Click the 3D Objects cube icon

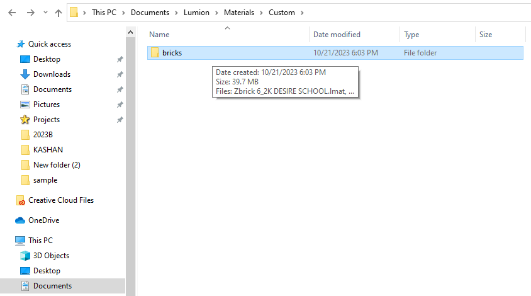(25, 256)
